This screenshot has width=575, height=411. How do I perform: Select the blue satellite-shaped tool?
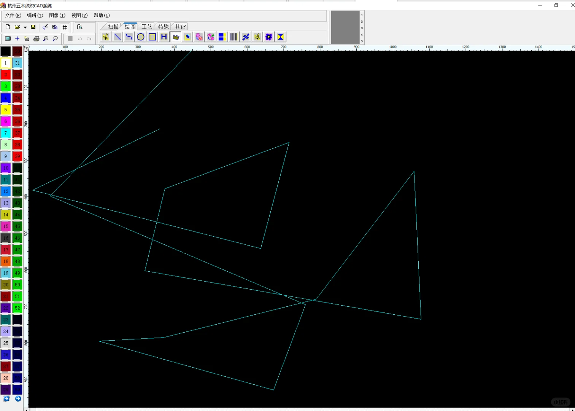pos(246,37)
